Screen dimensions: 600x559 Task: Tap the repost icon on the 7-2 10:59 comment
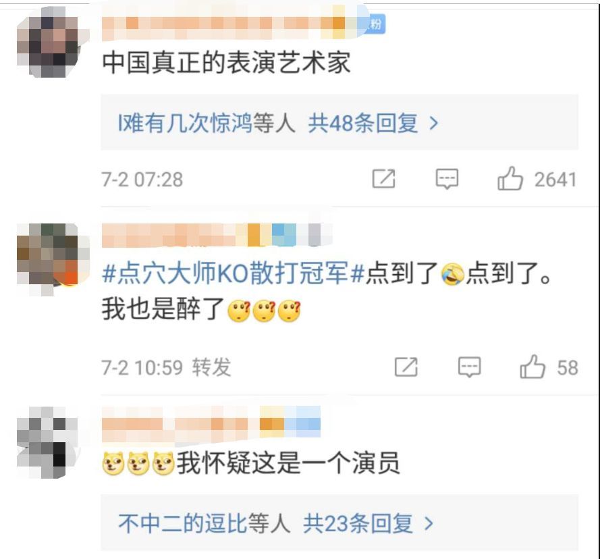406,367
